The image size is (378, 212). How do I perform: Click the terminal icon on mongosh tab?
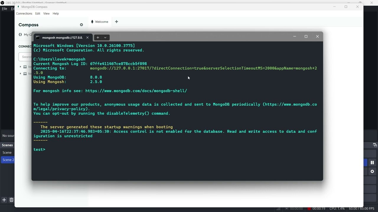[38, 38]
